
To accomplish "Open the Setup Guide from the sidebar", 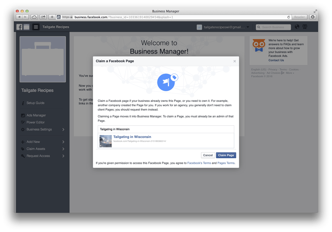I will [35, 103].
